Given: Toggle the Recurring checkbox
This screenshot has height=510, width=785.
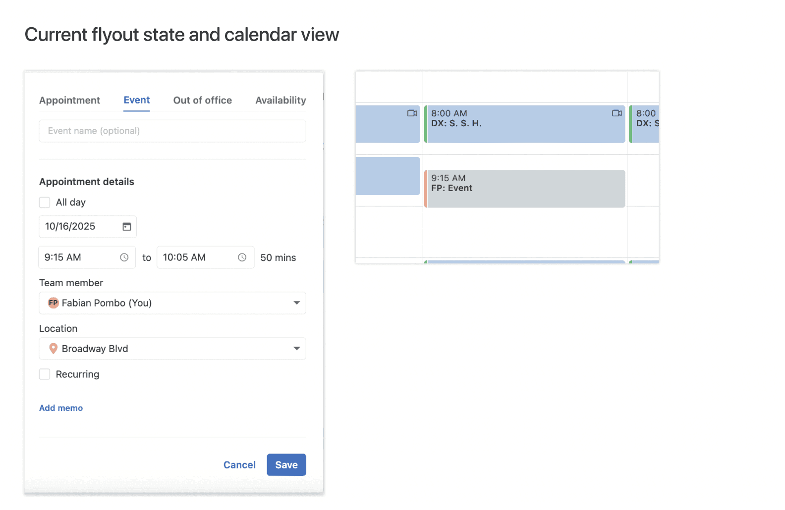Looking at the screenshot, I should pos(45,374).
